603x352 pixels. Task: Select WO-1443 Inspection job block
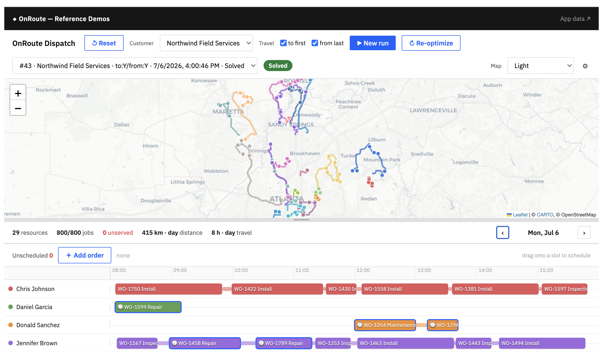(474, 343)
